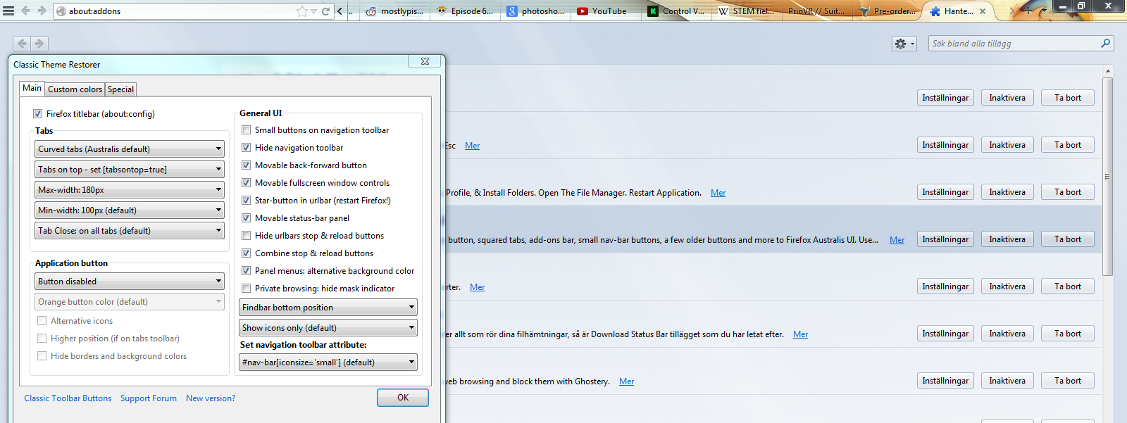Click the add-ons list vertical scrollbar thumb
Viewport: 1127px width, 423px height.
tap(1108, 176)
